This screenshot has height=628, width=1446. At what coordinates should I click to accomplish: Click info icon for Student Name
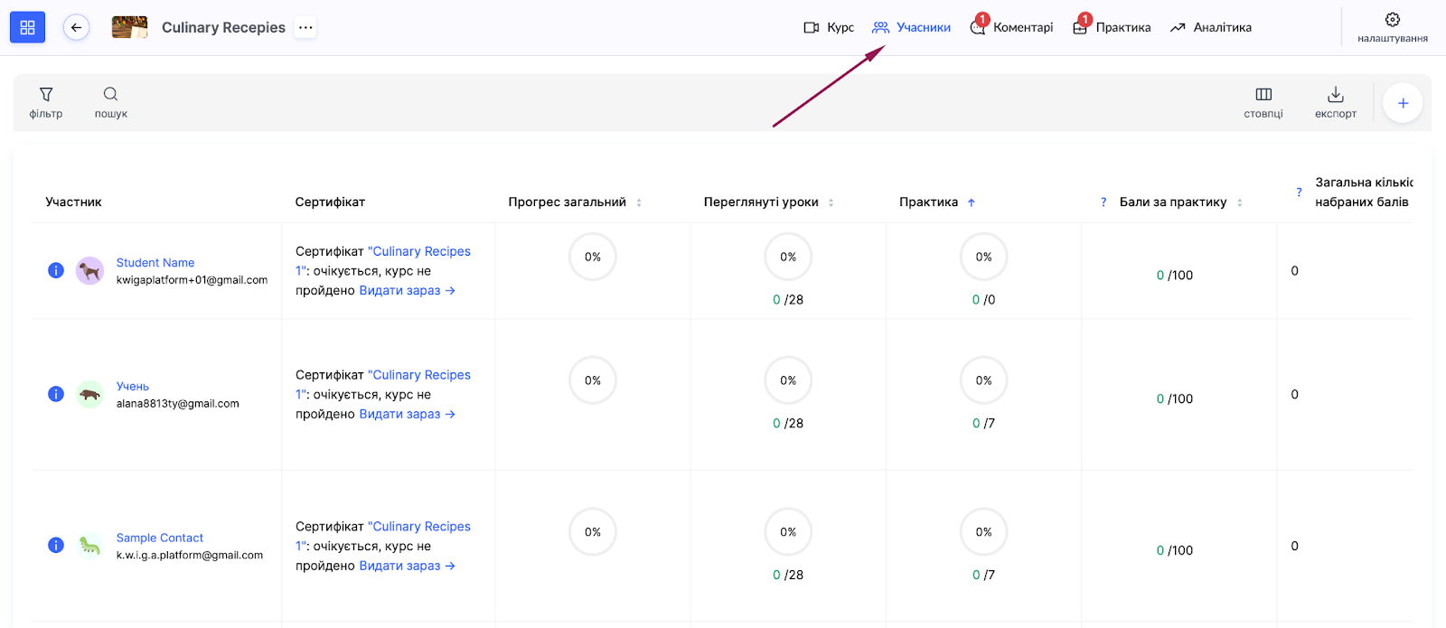pos(56,270)
